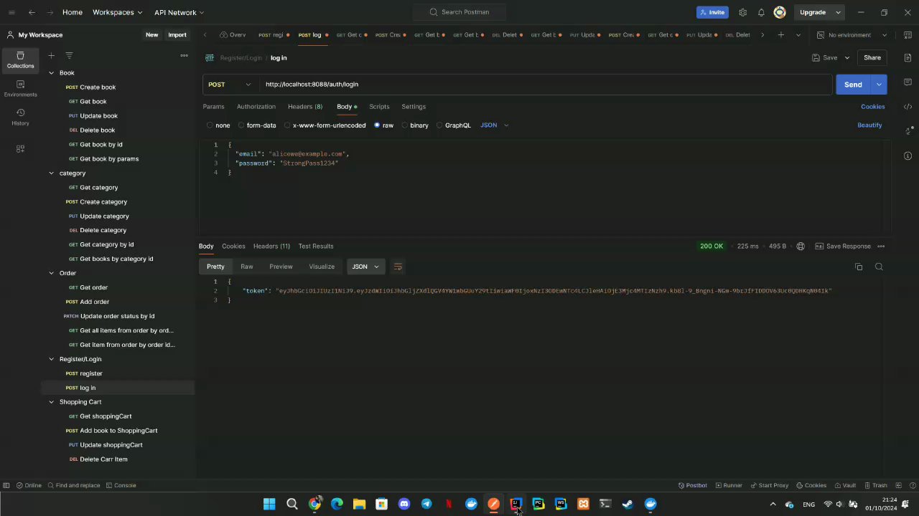919x516 pixels.
Task: Open the request info icon
Action: click(x=908, y=156)
